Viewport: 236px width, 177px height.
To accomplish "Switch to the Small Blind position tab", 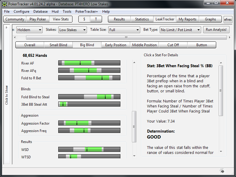I will click(x=58, y=45).
